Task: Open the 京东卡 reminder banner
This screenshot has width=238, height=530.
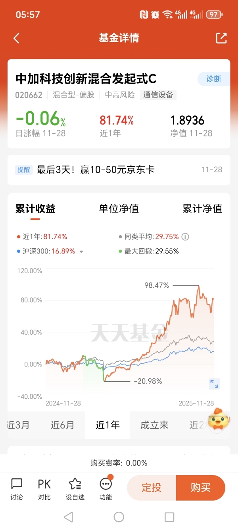Action: pyautogui.click(x=119, y=170)
